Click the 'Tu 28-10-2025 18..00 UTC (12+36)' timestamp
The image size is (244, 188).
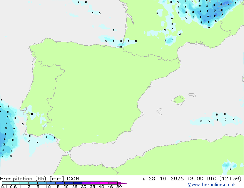point(191,179)
